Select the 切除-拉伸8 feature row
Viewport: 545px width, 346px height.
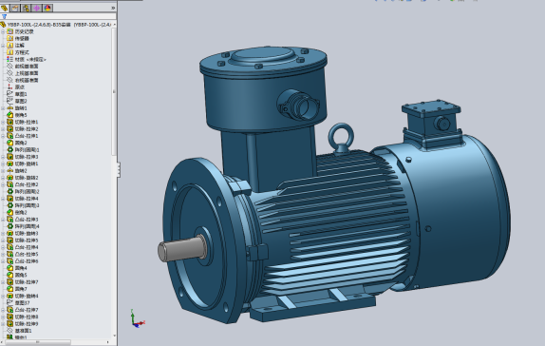[23, 317]
